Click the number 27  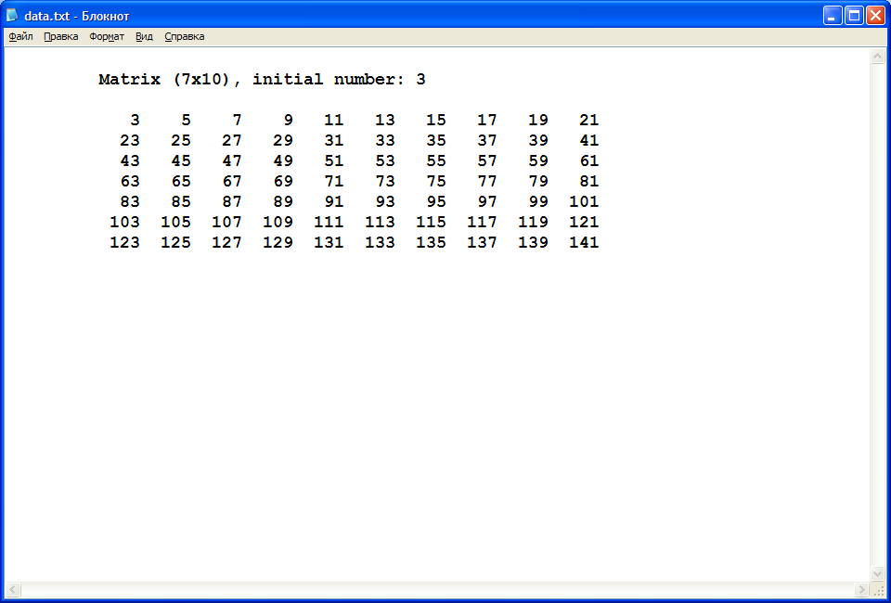click(232, 141)
